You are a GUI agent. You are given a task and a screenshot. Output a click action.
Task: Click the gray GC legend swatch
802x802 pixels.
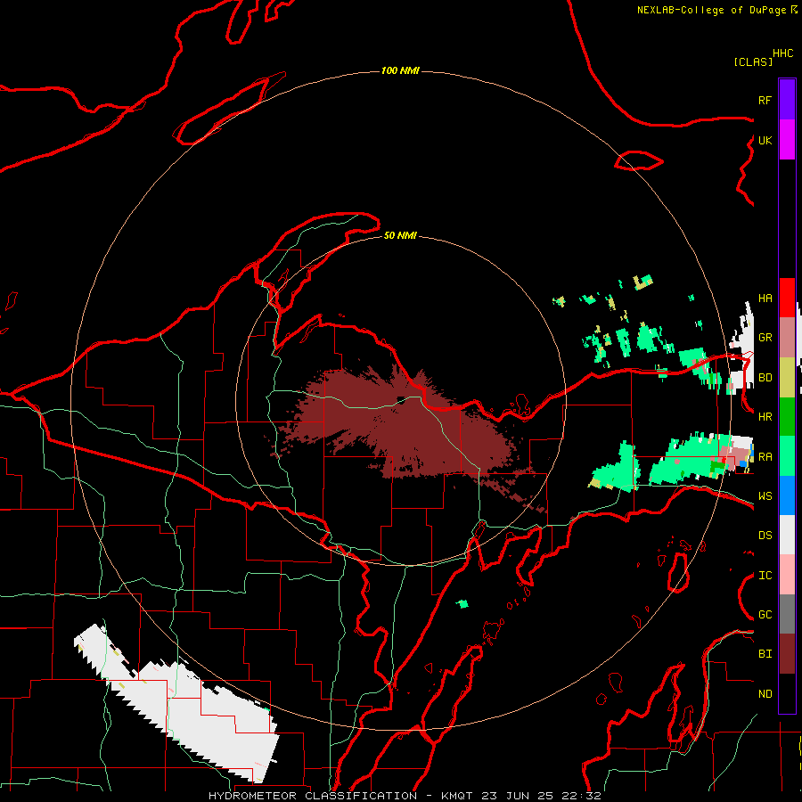point(787,614)
